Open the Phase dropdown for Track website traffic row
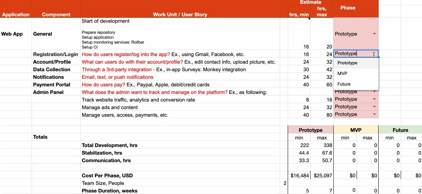This screenshot has width=422, height=194. [374, 99]
